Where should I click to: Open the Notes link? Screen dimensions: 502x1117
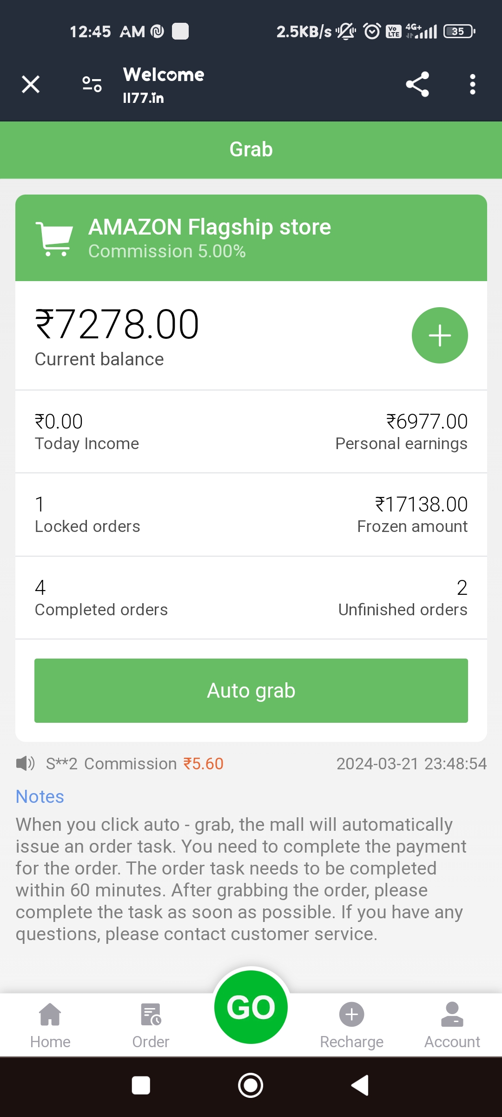40,797
